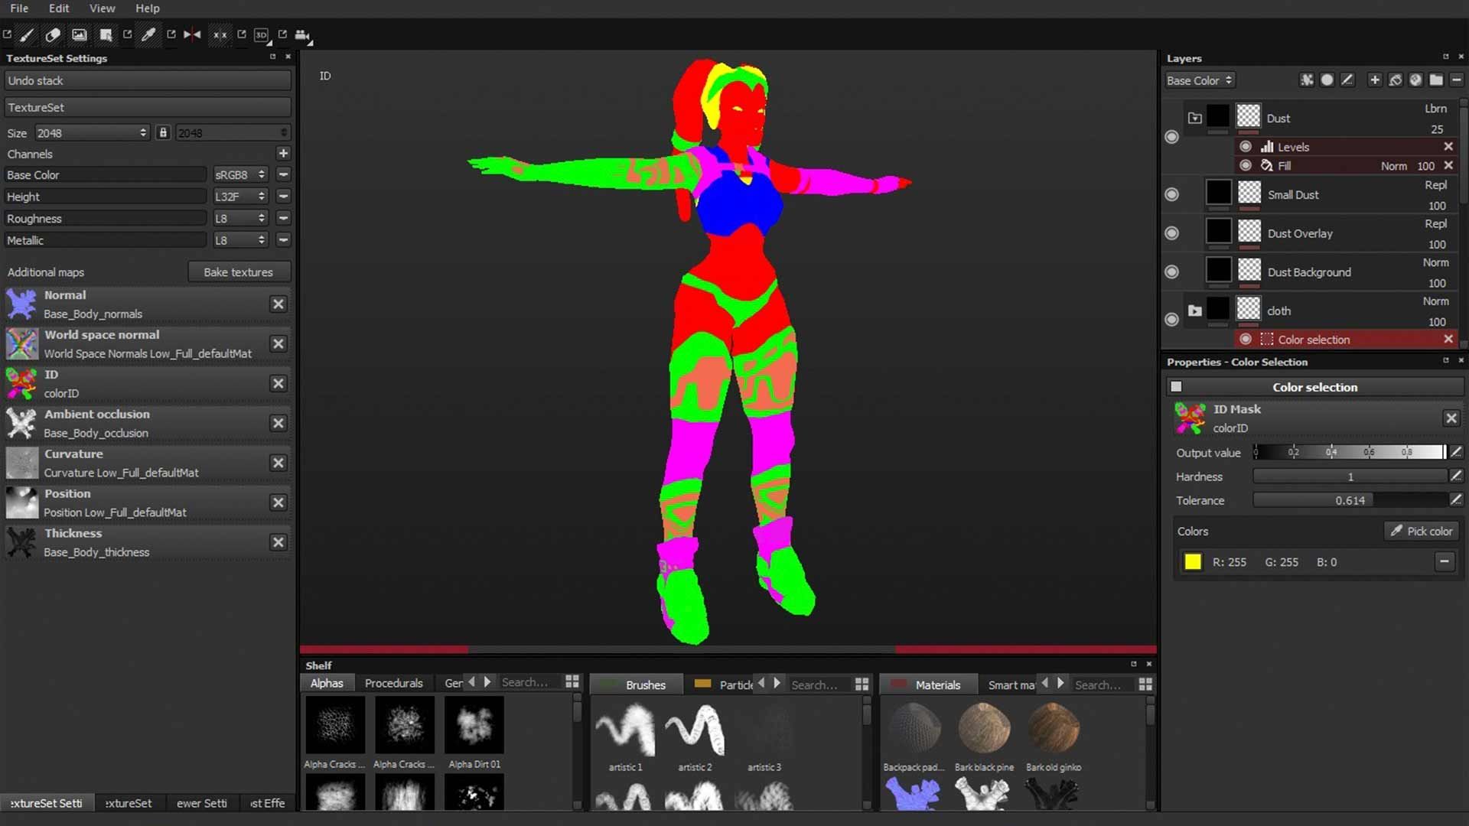Toggle the Color selection checkbox

[x=1177, y=387]
